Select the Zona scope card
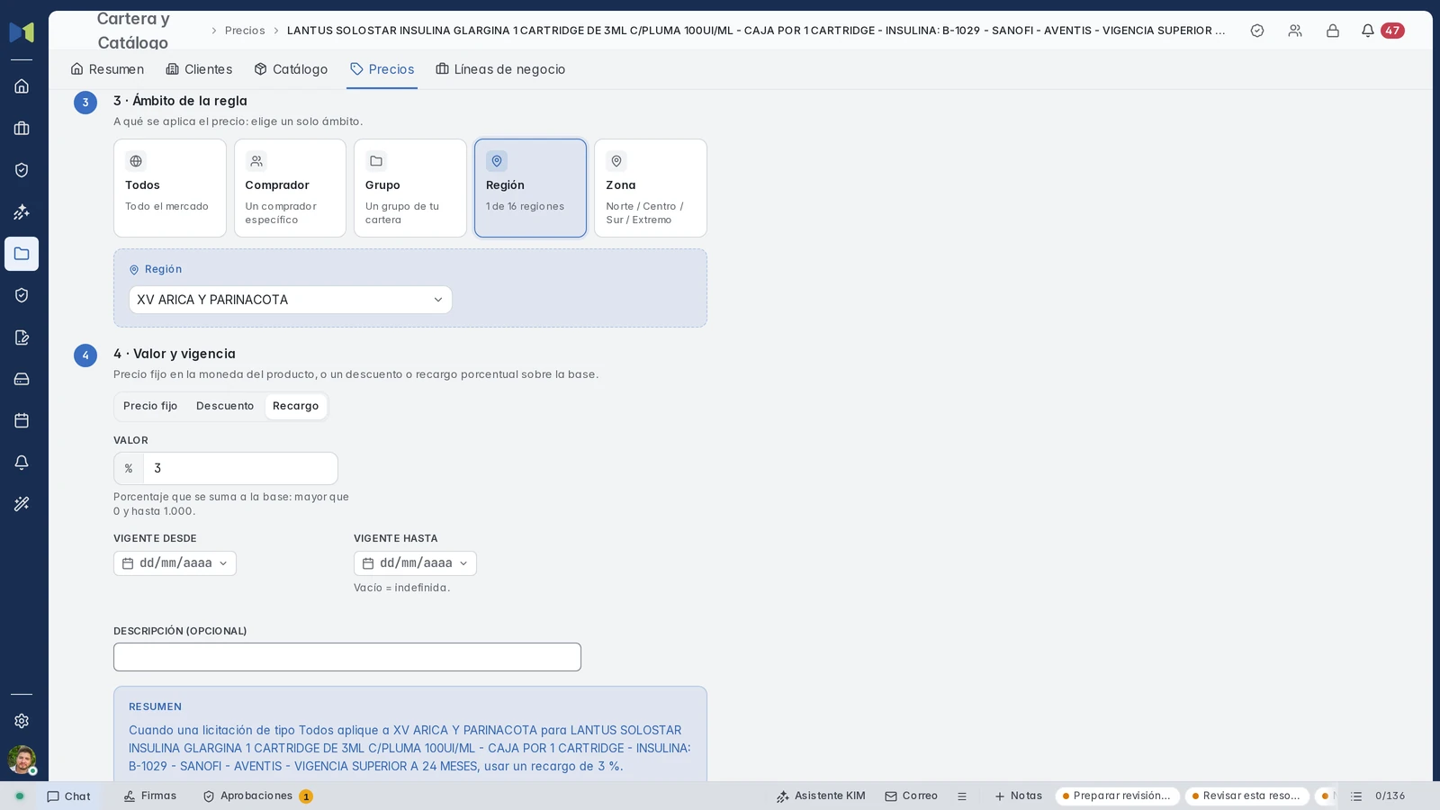Screen dimensions: 1440x810 tap(651, 188)
